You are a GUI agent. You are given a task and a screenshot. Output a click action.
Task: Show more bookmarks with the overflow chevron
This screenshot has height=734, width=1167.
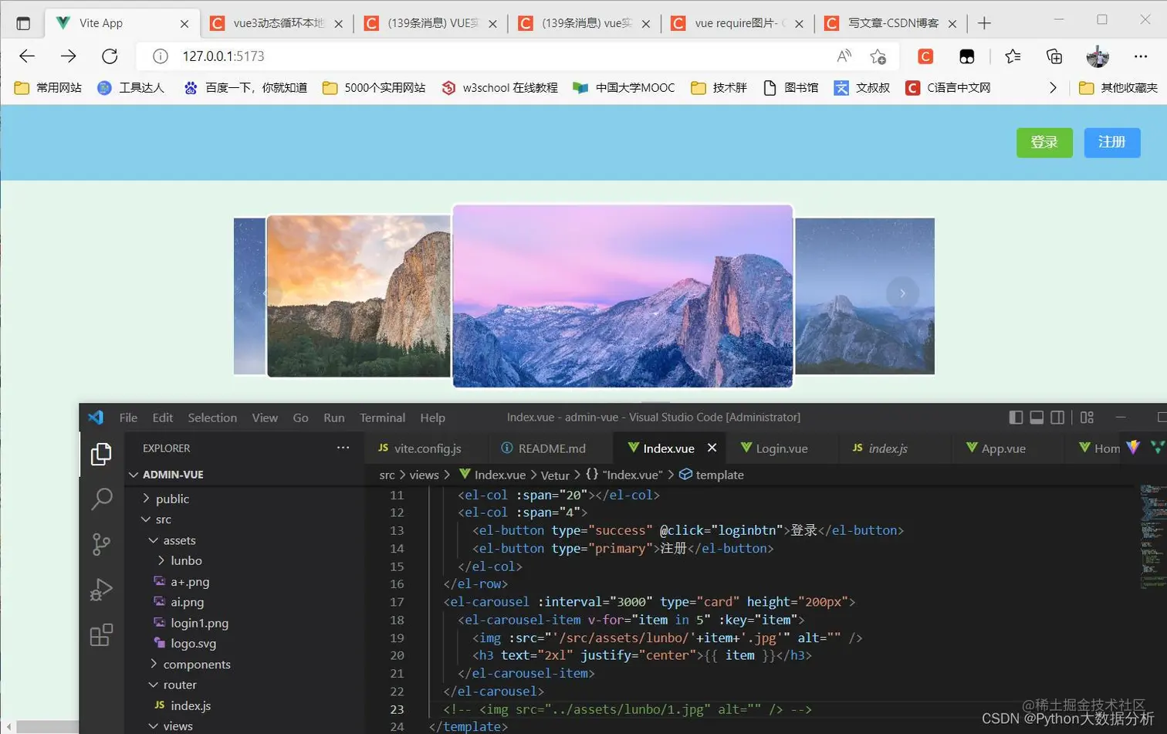pos(1053,88)
